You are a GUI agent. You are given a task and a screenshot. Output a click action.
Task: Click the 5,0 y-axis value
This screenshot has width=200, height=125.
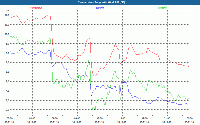coord(7,81)
